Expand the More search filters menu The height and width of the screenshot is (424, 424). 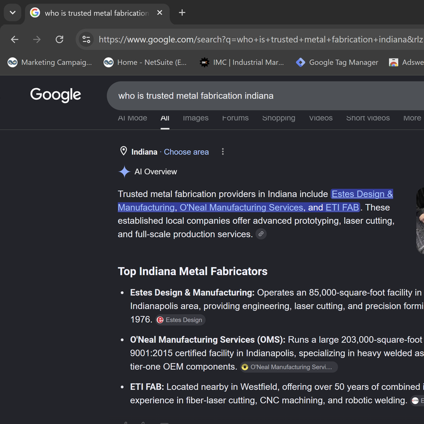[x=412, y=118]
